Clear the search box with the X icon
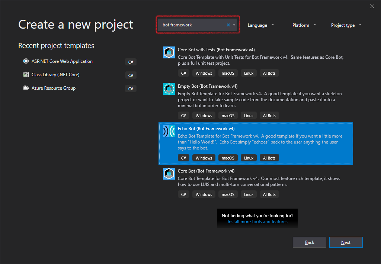Screen dimensions: 381x264 [x=228, y=25]
